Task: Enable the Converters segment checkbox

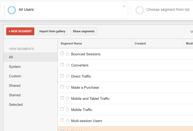Action: pos(62,65)
